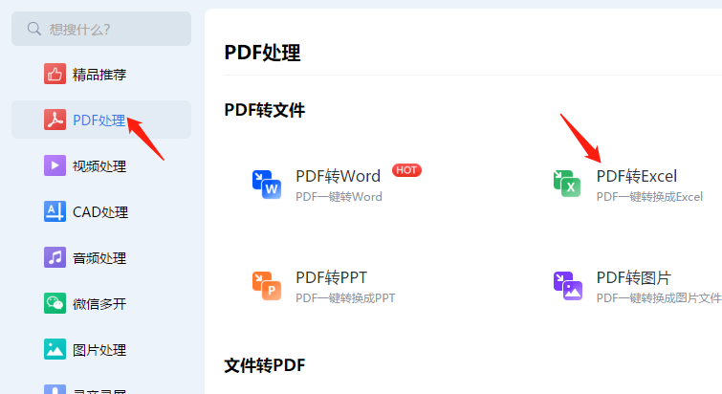Image resolution: width=722 pixels, height=394 pixels.
Task: Go to 音频处理 category
Action: 99,258
